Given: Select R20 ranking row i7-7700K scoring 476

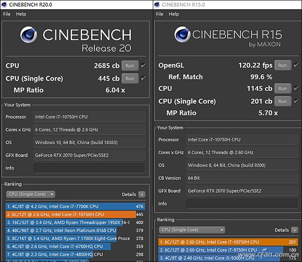Looking at the screenshot, I should [x=75, y=206].
